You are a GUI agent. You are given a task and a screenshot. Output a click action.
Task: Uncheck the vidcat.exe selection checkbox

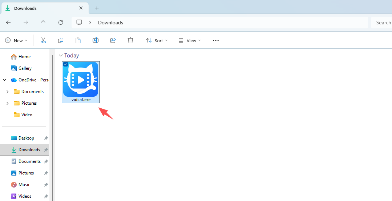click(x=65, y=64)
